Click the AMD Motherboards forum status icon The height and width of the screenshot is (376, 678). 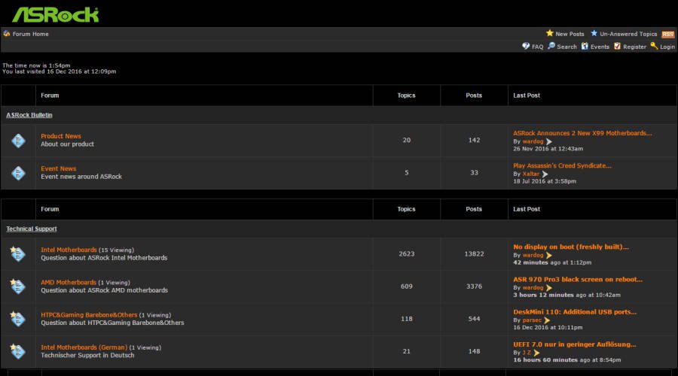point(18,286)
